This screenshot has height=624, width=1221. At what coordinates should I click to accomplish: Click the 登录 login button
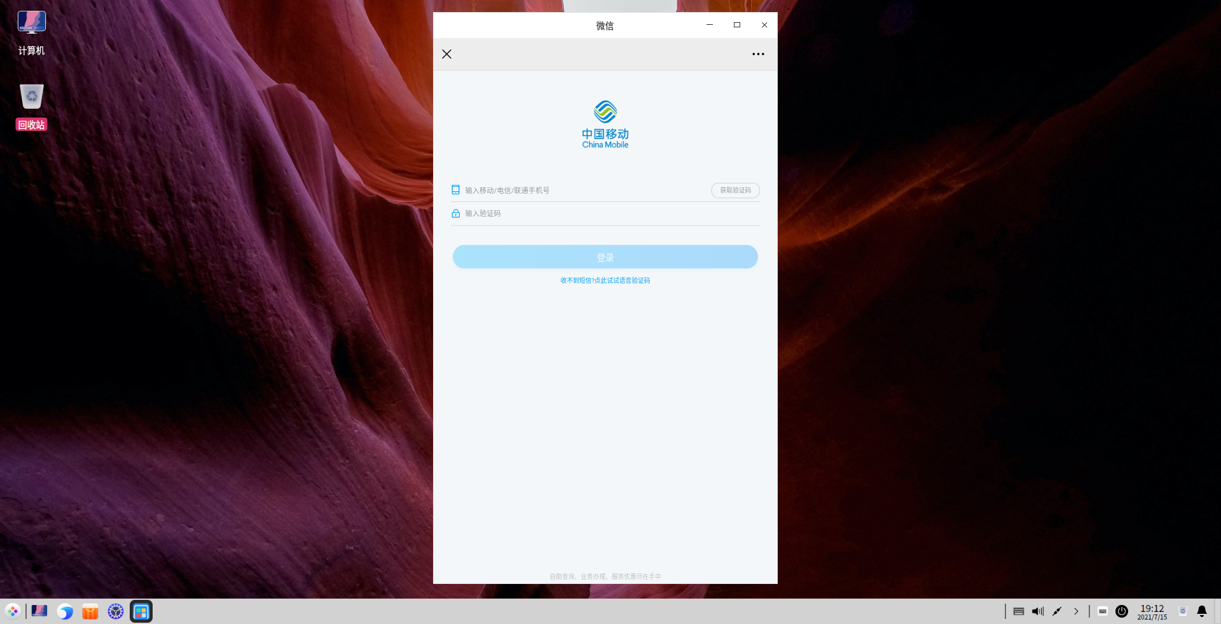tap(605, 257)
